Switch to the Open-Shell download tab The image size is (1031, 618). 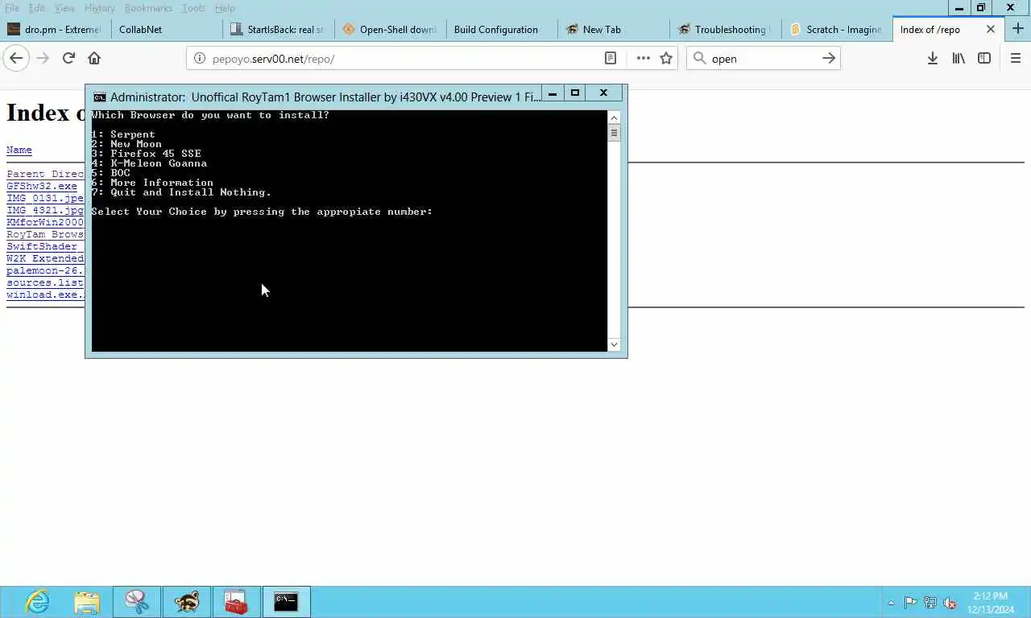point(390,29)
